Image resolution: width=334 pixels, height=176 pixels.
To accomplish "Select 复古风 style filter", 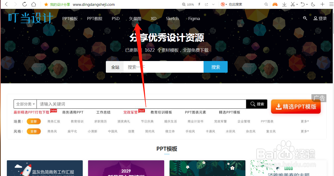I will click(271, 131).
